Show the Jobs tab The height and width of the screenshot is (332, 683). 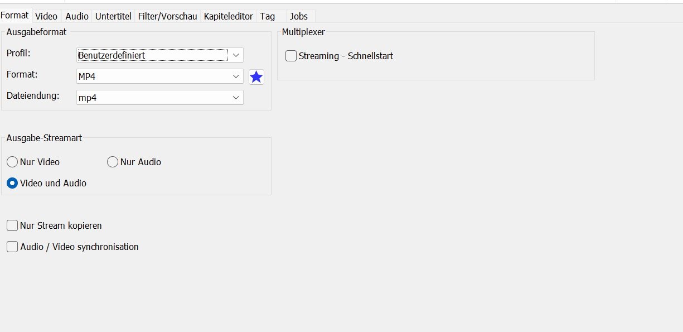point(299,16)
